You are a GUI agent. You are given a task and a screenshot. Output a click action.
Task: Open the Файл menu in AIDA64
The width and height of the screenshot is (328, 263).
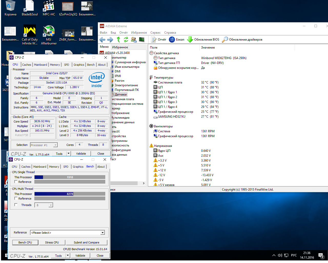pos(103,33)
